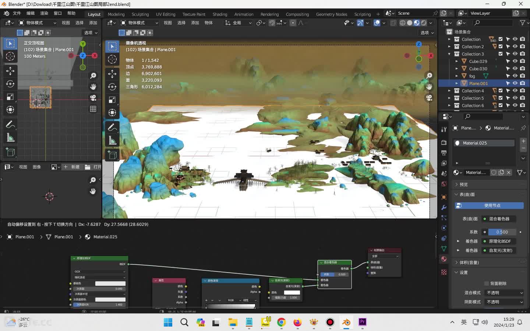Viewport: 530px width, 331px height.
Task: Select the Scale tool in camera viewport toolbar
Action: tap(112, 100)
